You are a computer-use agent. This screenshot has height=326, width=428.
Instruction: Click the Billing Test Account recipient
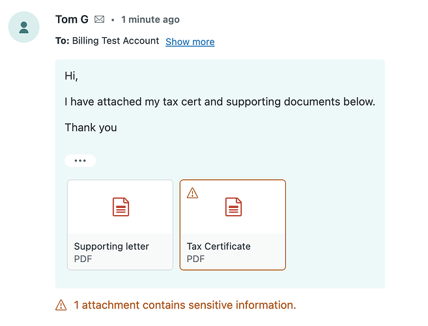point(115,41)
